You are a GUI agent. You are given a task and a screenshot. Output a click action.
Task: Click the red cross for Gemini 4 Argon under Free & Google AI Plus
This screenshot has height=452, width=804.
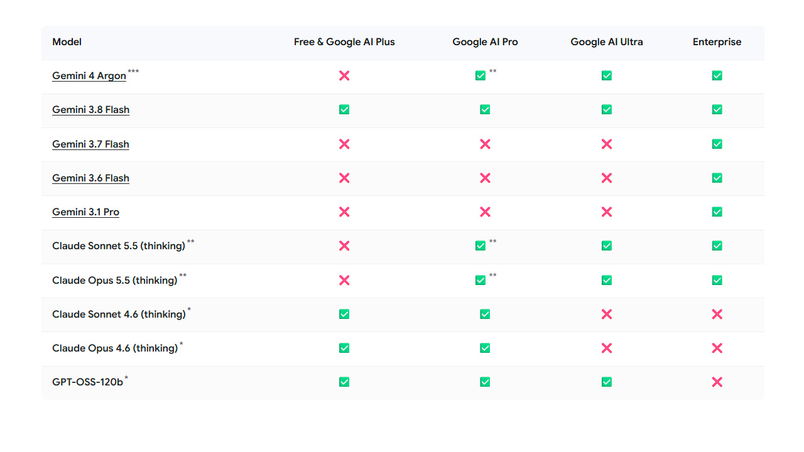[344, 76]
